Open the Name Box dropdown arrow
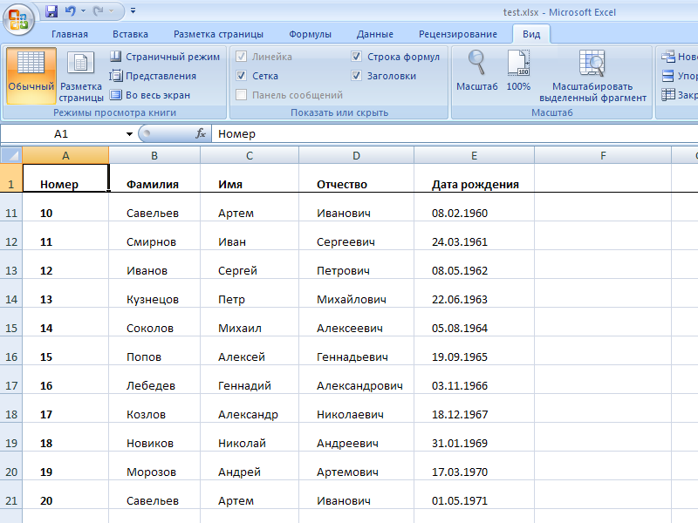The image size is (698, 523). point(129,134)
